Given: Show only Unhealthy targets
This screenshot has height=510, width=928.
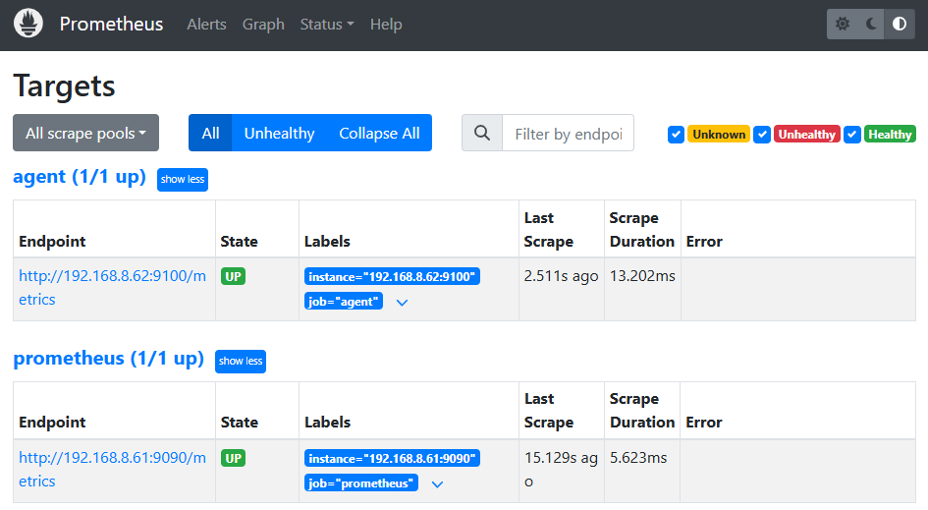Looking at the screenshot, I should [x=279, y=134].
